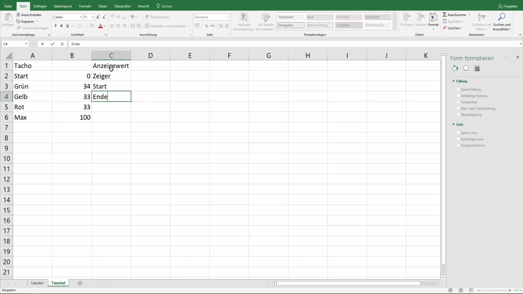Viewport: 523px width, 294px height.
Task: Click the red font color A icon
Action: (x=101, y=26)
